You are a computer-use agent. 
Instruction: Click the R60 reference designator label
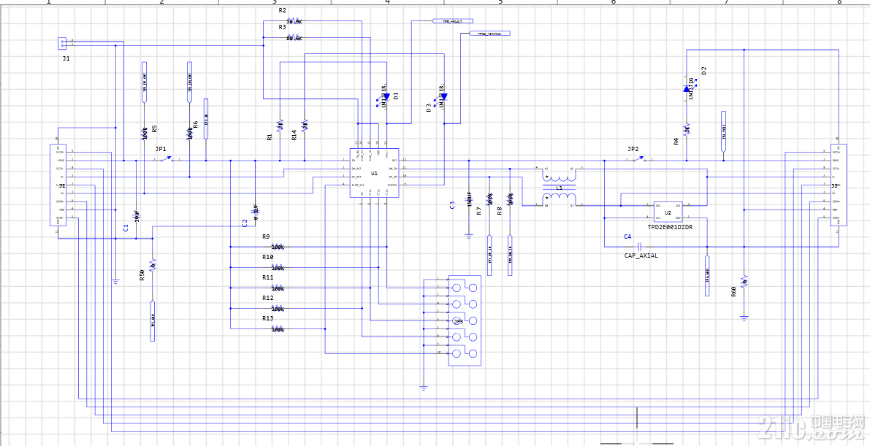[733, 292]
